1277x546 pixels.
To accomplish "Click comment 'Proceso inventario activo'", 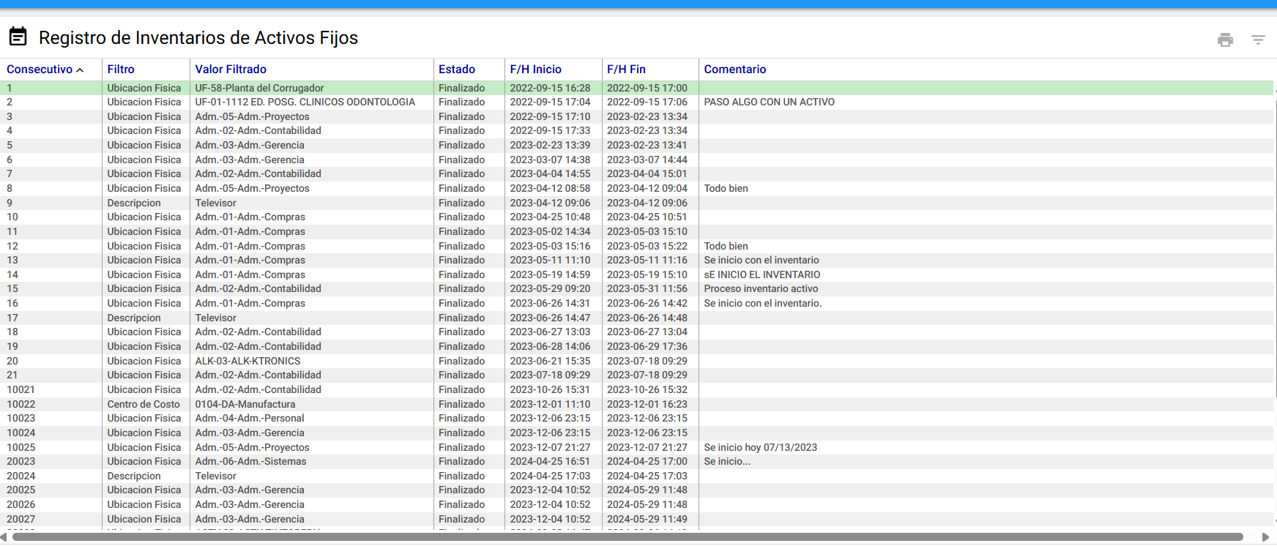I will click(761, 289).
